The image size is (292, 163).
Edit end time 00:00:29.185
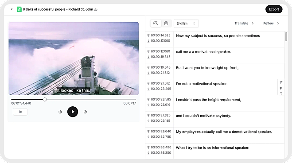[160, 121]
